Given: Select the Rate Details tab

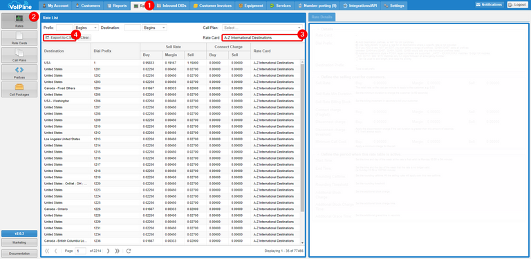Looking at the screenshot, I should point(322,17).
